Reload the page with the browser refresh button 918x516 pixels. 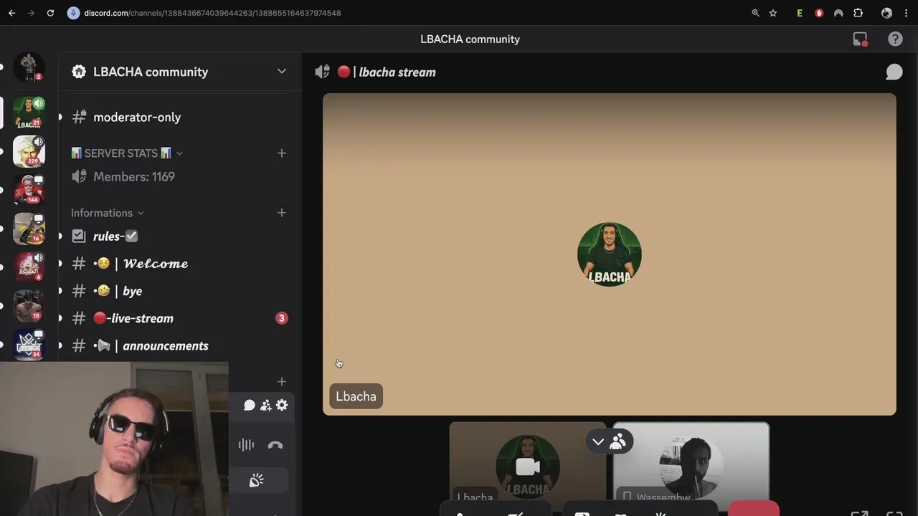pos(50,13)
